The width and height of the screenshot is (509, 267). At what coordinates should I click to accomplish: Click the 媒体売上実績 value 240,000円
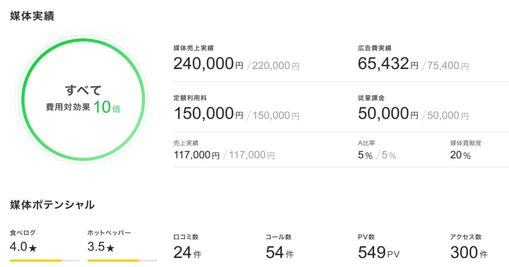208,64
